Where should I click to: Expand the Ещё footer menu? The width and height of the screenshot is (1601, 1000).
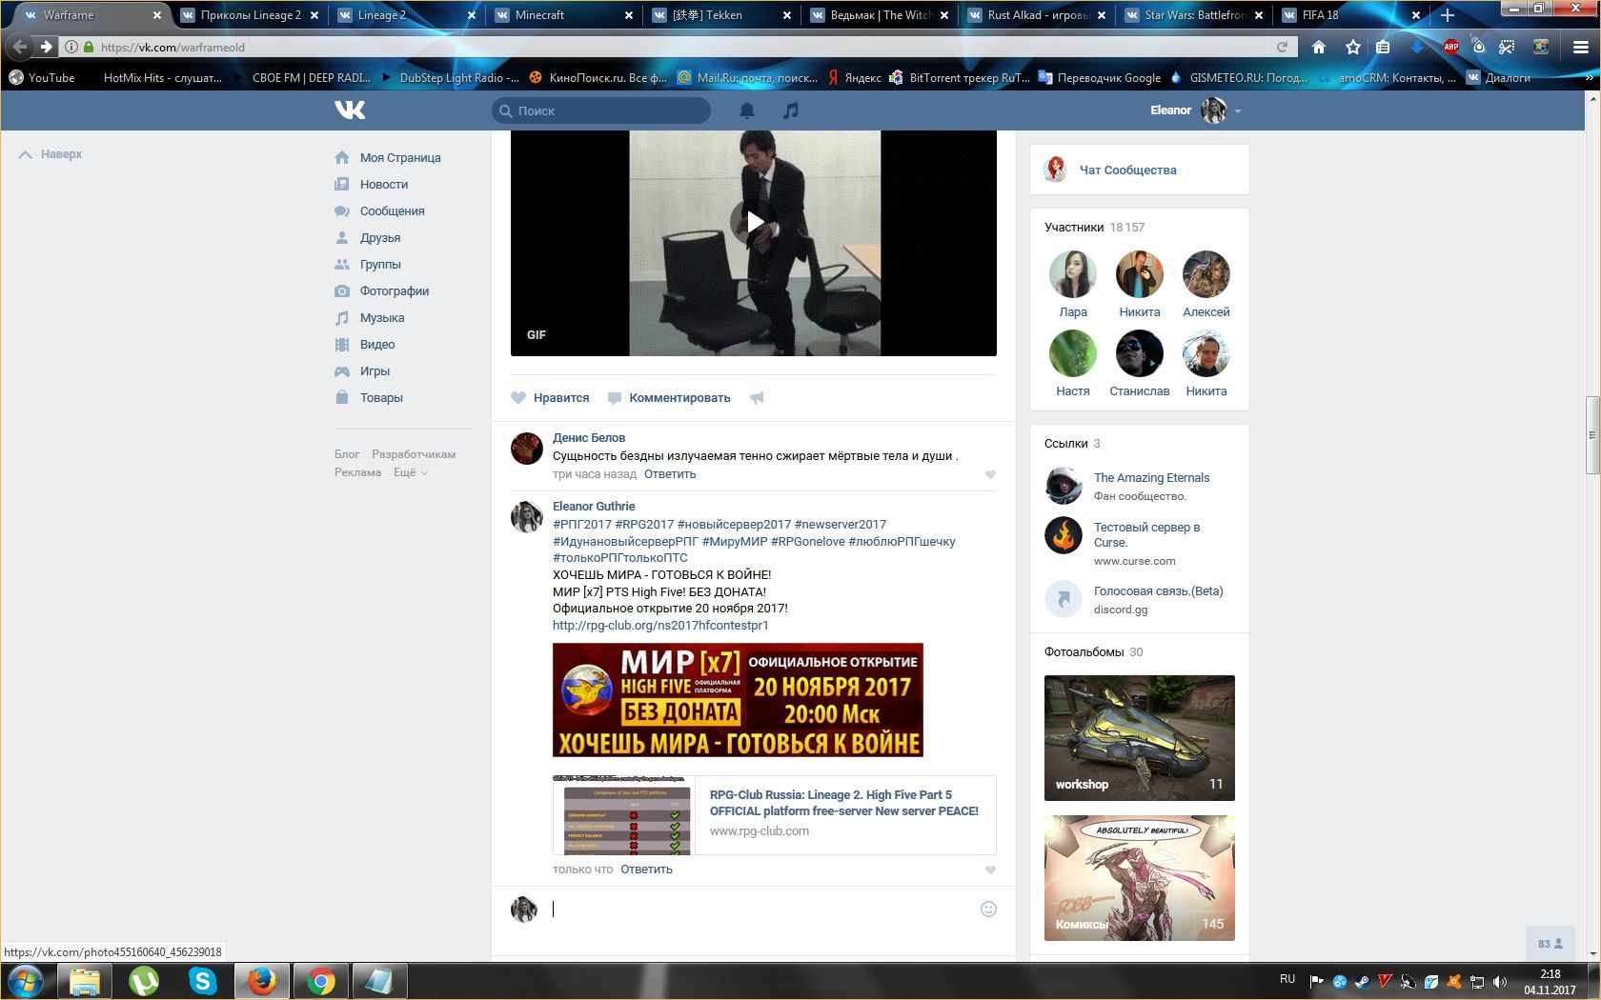pyautogui.click(x=411, y=472)
